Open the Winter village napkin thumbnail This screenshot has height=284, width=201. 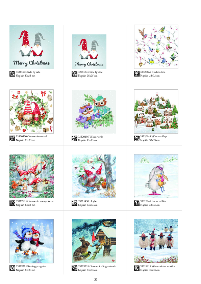[x=156, y=111]
